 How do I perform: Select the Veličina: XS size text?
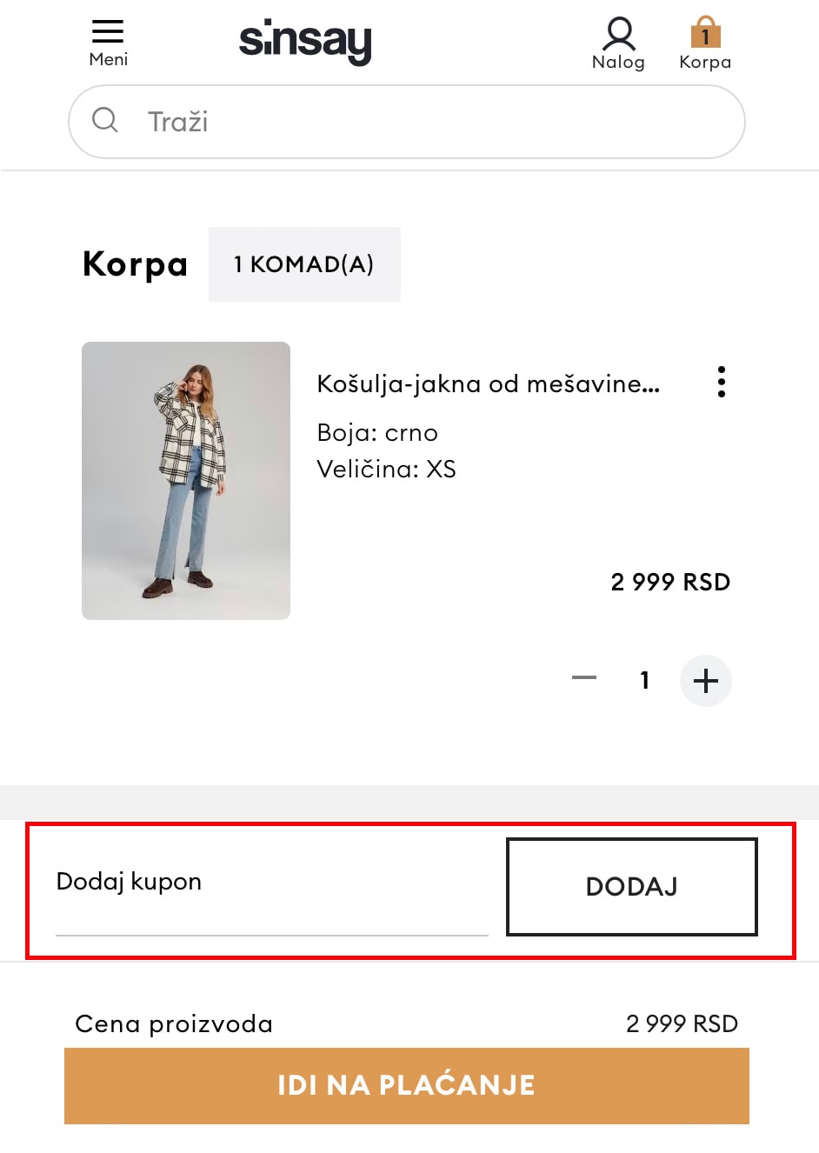(x=386, y=470)
